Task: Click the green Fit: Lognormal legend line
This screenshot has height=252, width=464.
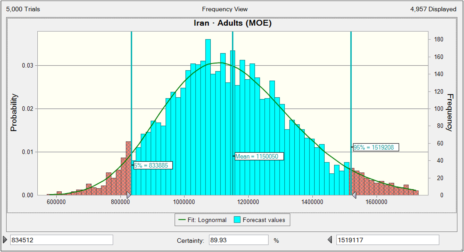Action: pyautogui.click(x=182, y=220)
